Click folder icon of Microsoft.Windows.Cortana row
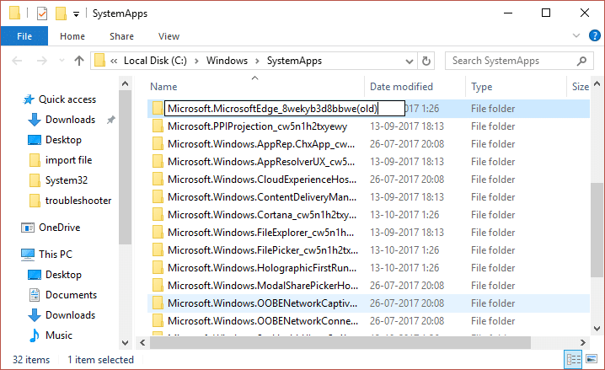Screen dimensions: 605x370 tap(158, 215)
